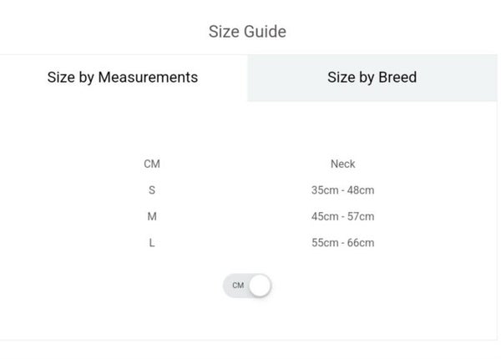
Task: Click the Size Guide heading
Action: coord(247,32)
